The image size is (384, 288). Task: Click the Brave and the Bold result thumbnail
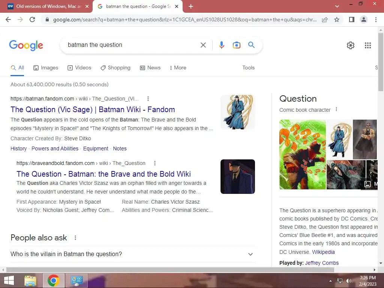coord(237,177)
